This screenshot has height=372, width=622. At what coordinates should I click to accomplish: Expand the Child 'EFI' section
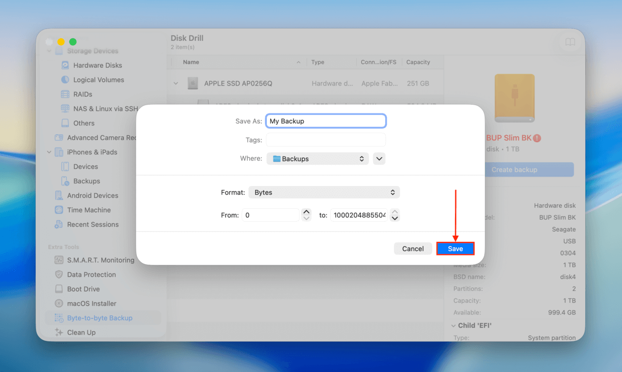pyautogui.click(x=454, y=325)
